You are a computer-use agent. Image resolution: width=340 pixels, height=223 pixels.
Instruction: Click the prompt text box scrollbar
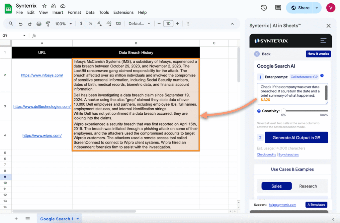[x=326, y=93]
